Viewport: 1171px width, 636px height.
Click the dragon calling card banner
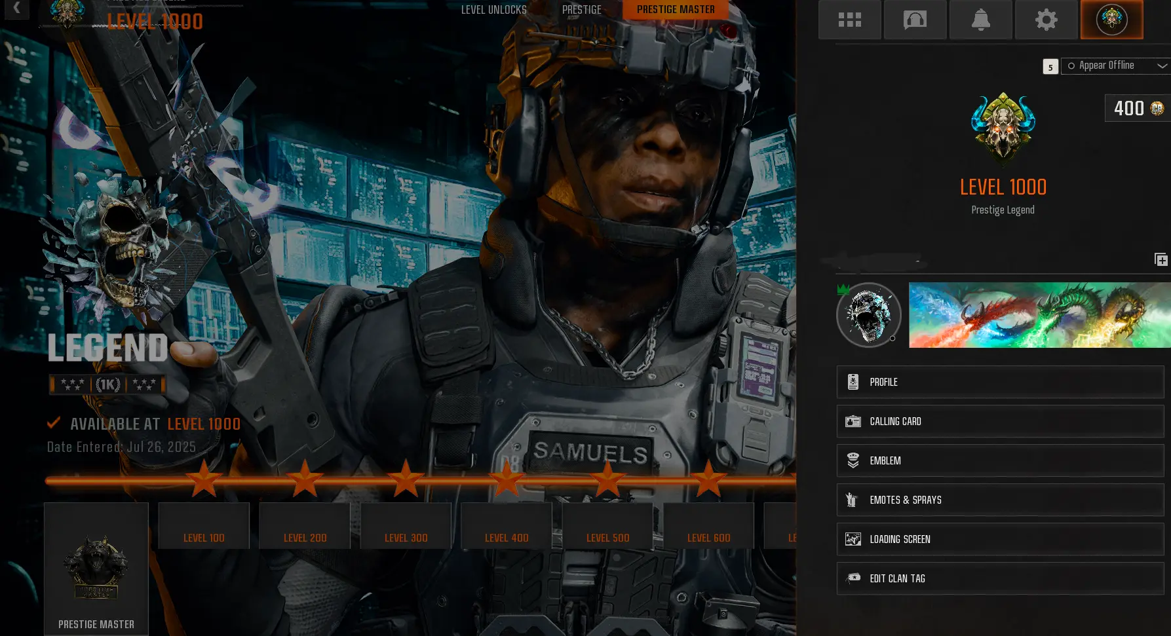pos(1039,315)
